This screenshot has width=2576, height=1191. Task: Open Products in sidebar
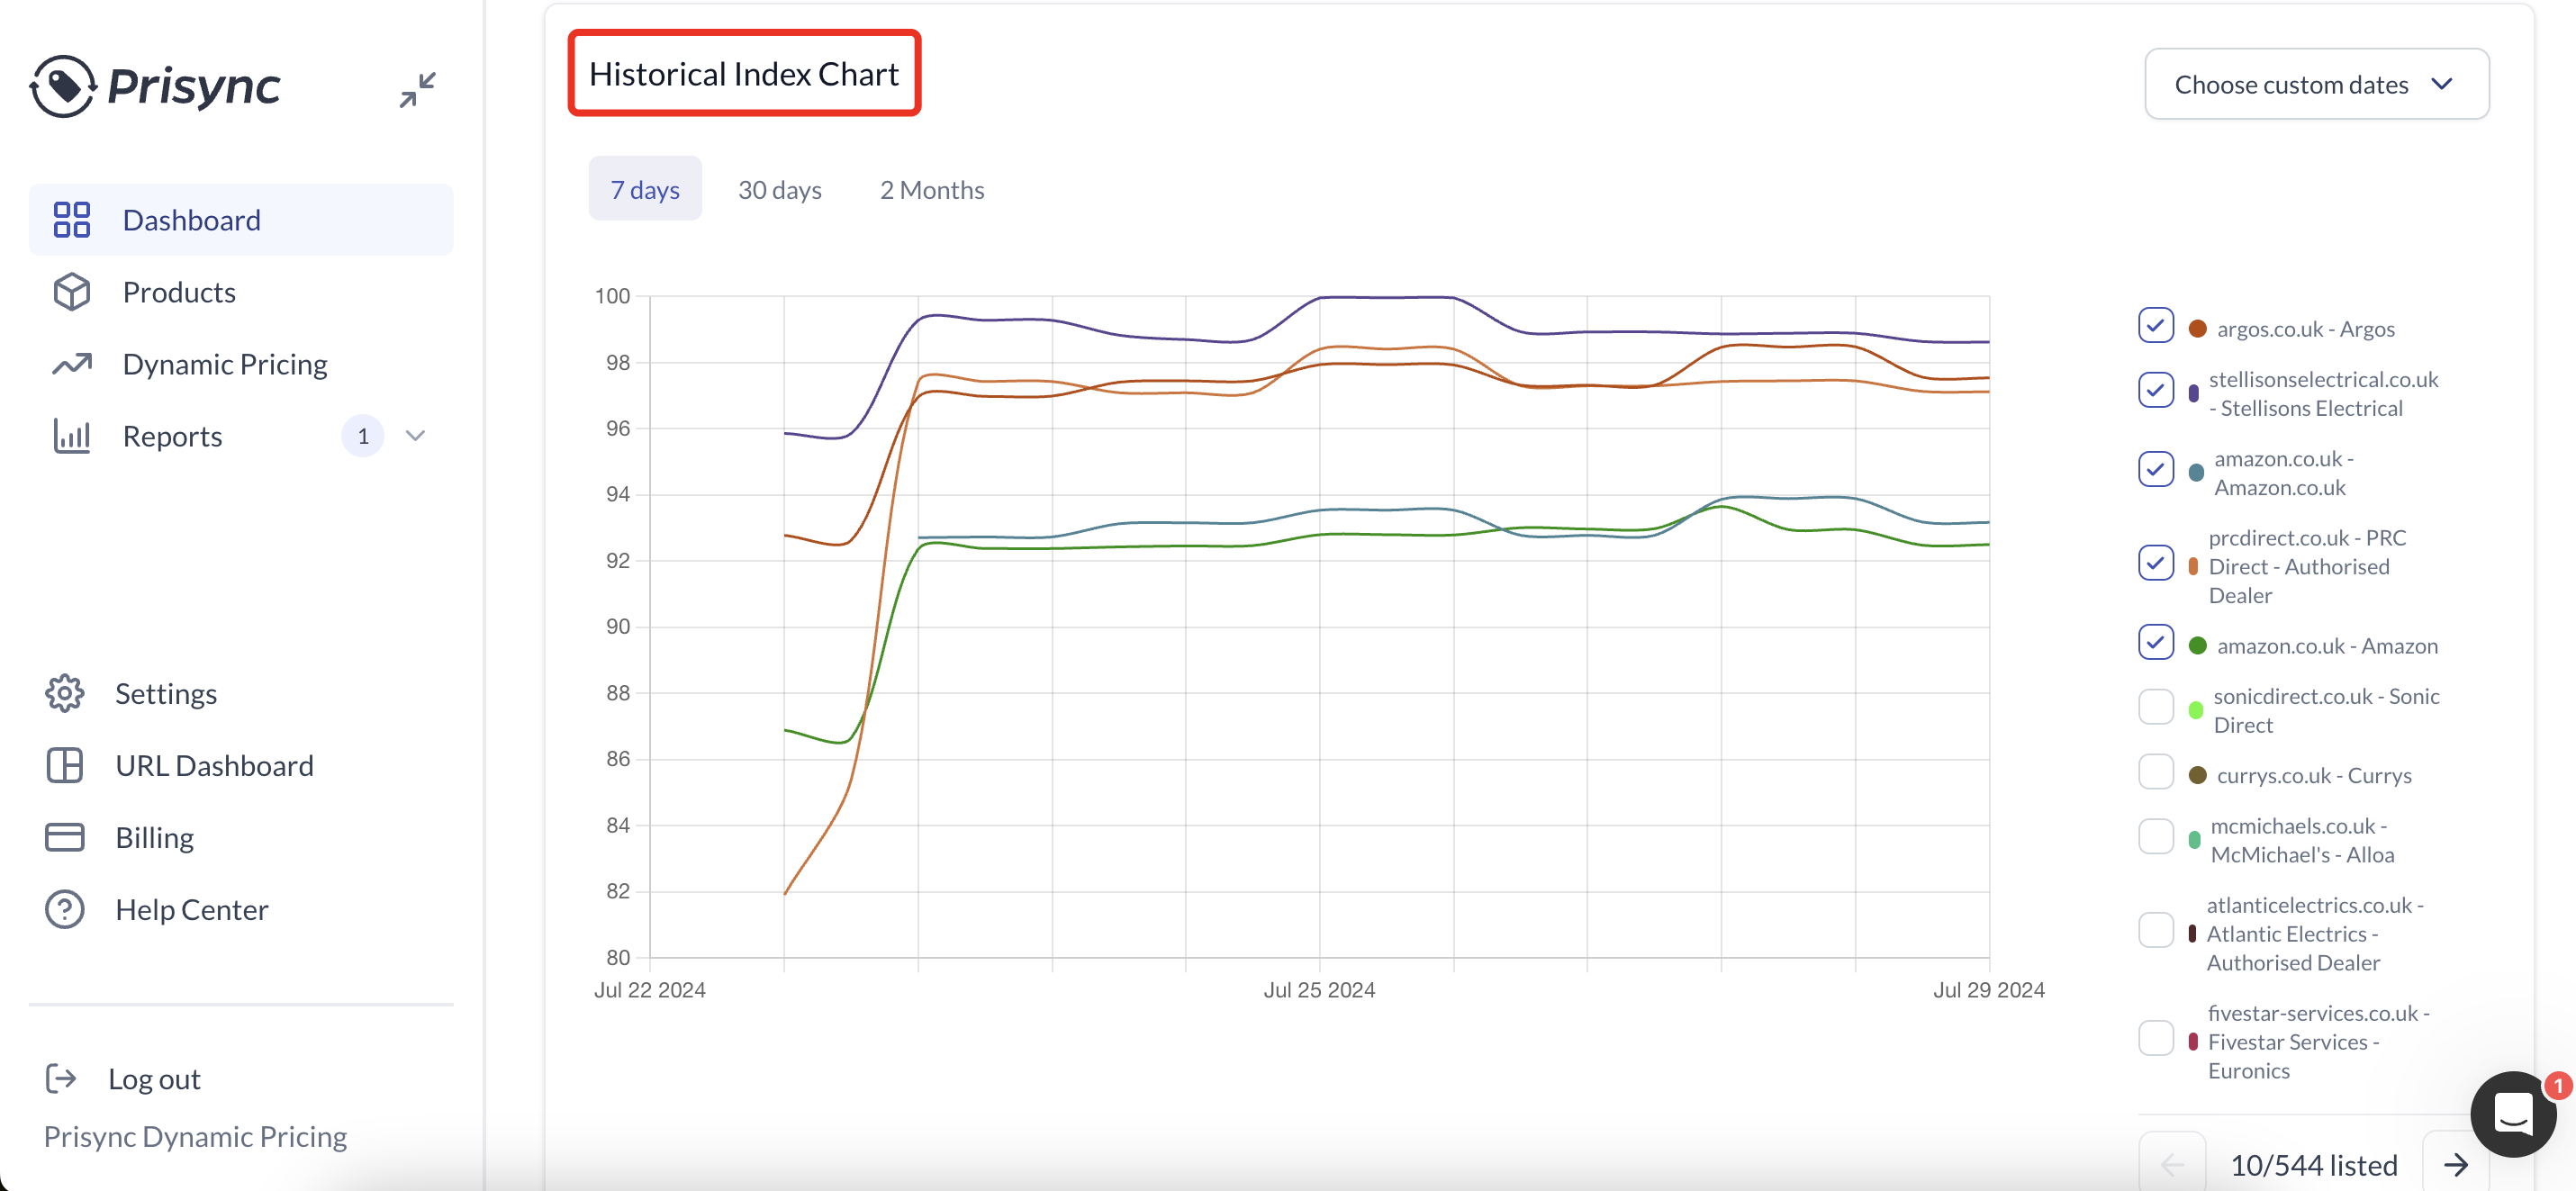241,291
